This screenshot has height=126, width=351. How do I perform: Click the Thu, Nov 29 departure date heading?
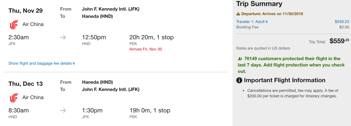pos(26,11)
